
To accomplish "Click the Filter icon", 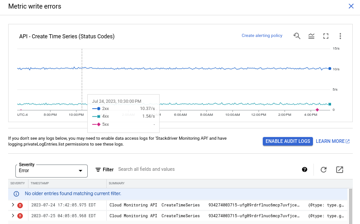I will (98, 170).
